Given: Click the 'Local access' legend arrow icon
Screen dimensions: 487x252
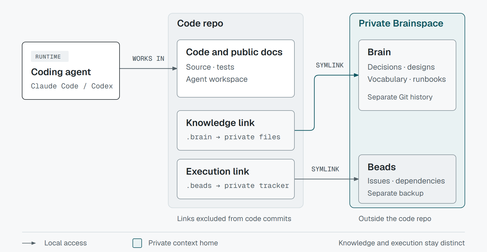Looking at the screenshot, I should tap(29, 243).
